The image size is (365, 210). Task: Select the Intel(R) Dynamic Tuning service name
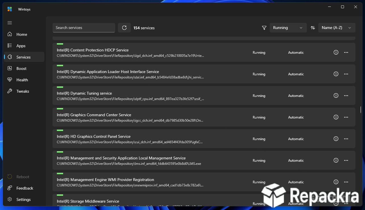coord(84,93)
